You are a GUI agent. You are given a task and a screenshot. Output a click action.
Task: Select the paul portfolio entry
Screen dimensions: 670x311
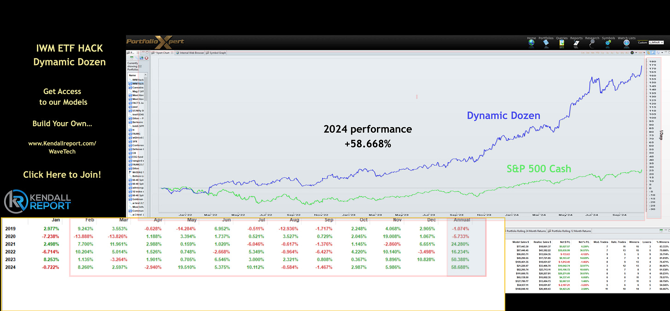(x=137, y=107)
